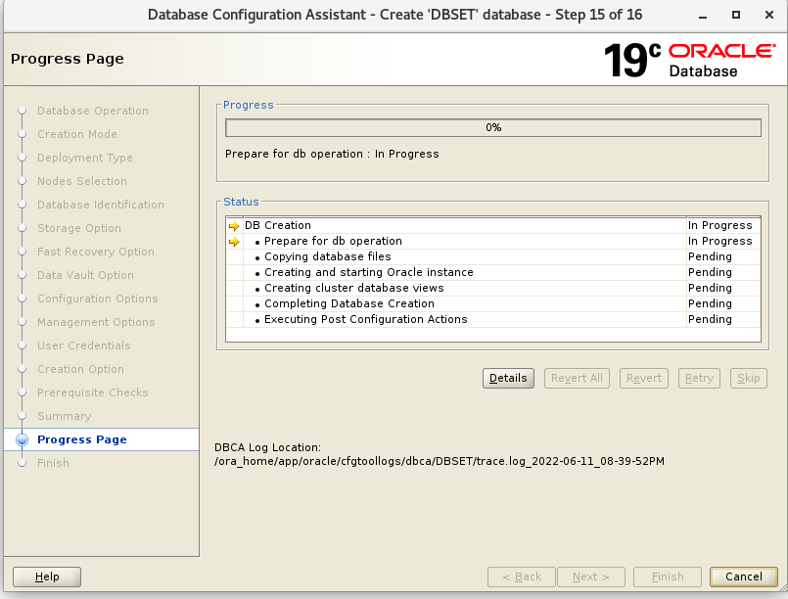
Task: Click the Skip button
Action: [748, 378]
